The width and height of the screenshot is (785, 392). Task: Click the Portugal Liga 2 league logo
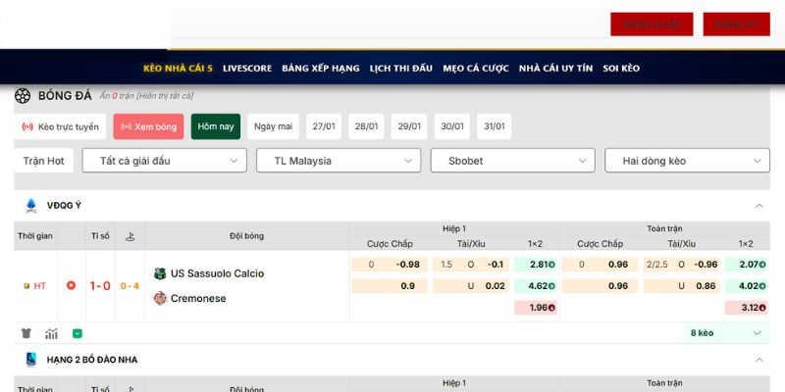(30, 360)
